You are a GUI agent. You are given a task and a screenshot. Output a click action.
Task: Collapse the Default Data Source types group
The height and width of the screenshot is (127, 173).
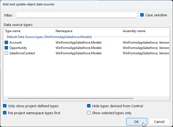pos(49,37)
